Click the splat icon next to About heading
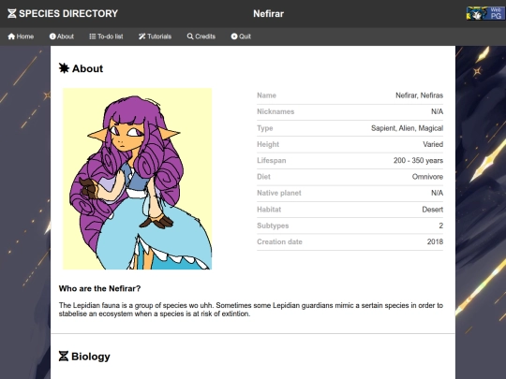Screen dimensions: 506x379 pyautogui.click(x=64, y=68)
